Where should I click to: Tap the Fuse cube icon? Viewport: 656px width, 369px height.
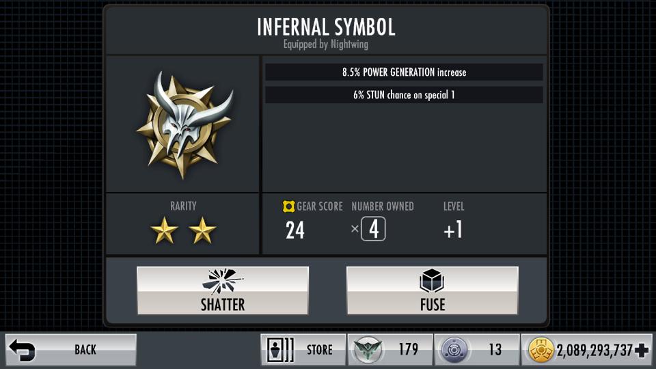(432, 280)
